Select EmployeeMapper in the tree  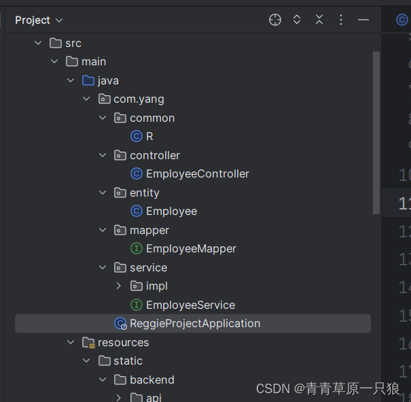[192, 249]
